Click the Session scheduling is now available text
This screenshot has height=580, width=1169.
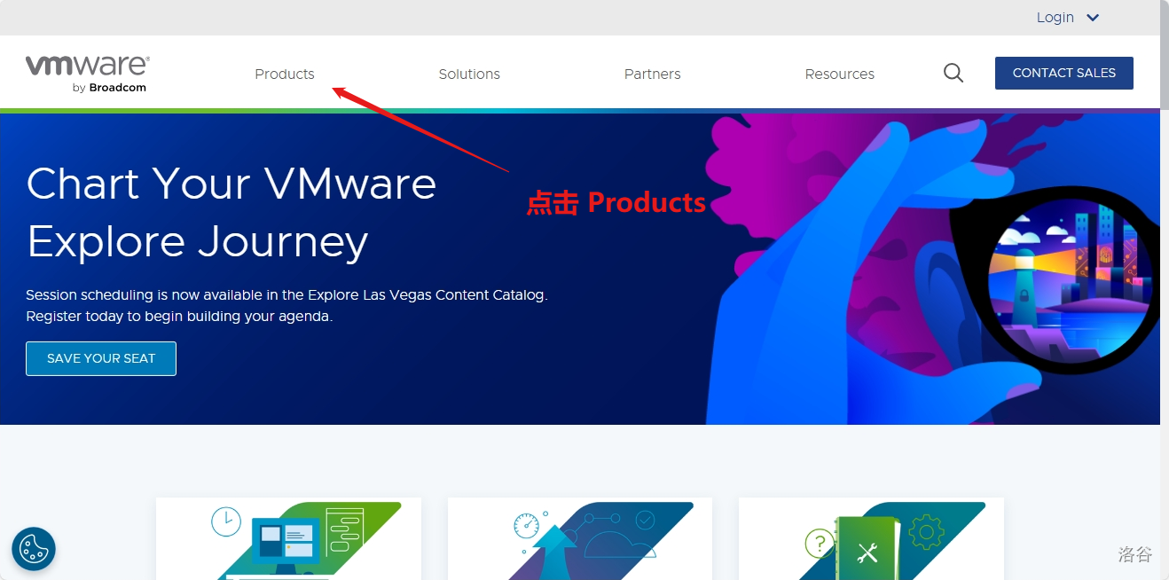click(x=286, y=294)
